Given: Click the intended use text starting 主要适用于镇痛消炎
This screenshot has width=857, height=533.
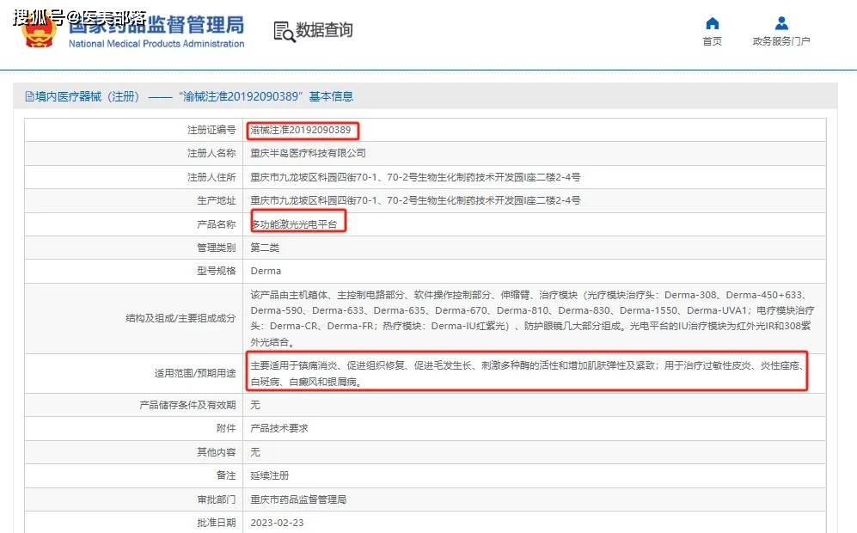Looking at the screenshot, I should tap(527, 373).
